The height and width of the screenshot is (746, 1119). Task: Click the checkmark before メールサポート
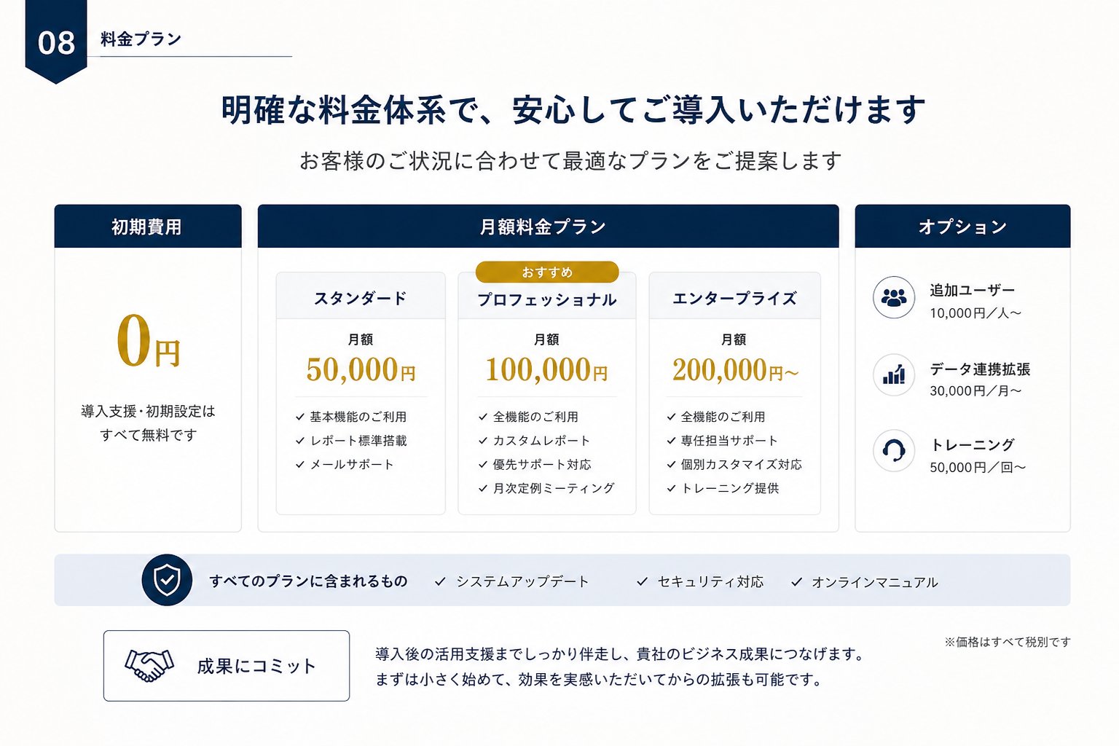[x=299, y=464]
